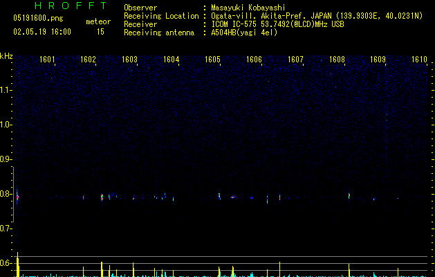Click the 1609 time marker
Image resolution: width=435 pixels, height=277 pixels.
point(378,60)
